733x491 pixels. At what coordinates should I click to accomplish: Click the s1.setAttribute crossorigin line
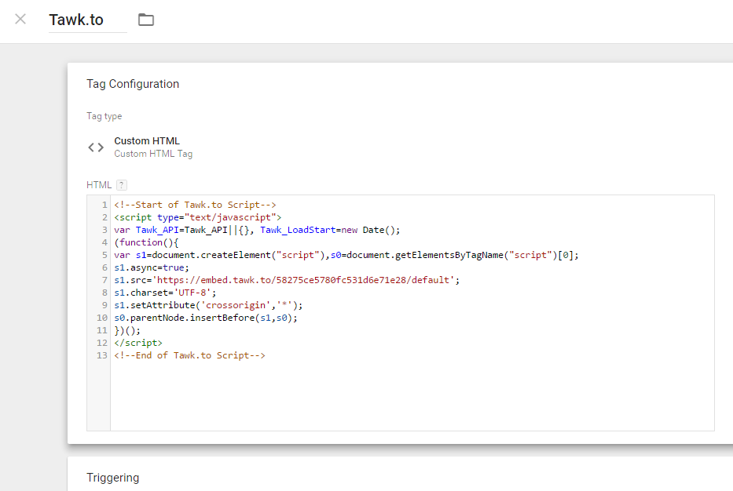(208, 305)
